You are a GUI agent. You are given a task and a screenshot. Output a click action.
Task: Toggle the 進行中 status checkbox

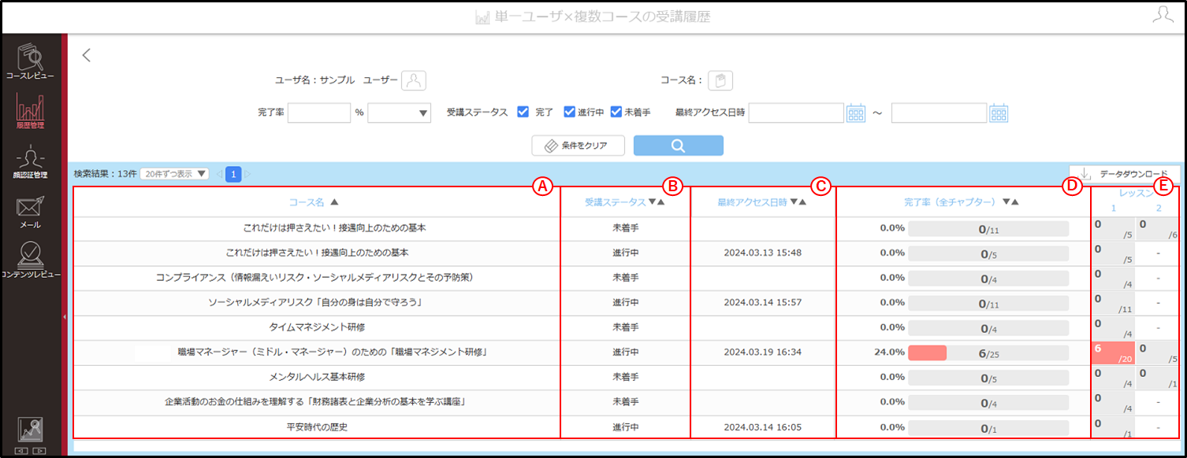point(570,113)
